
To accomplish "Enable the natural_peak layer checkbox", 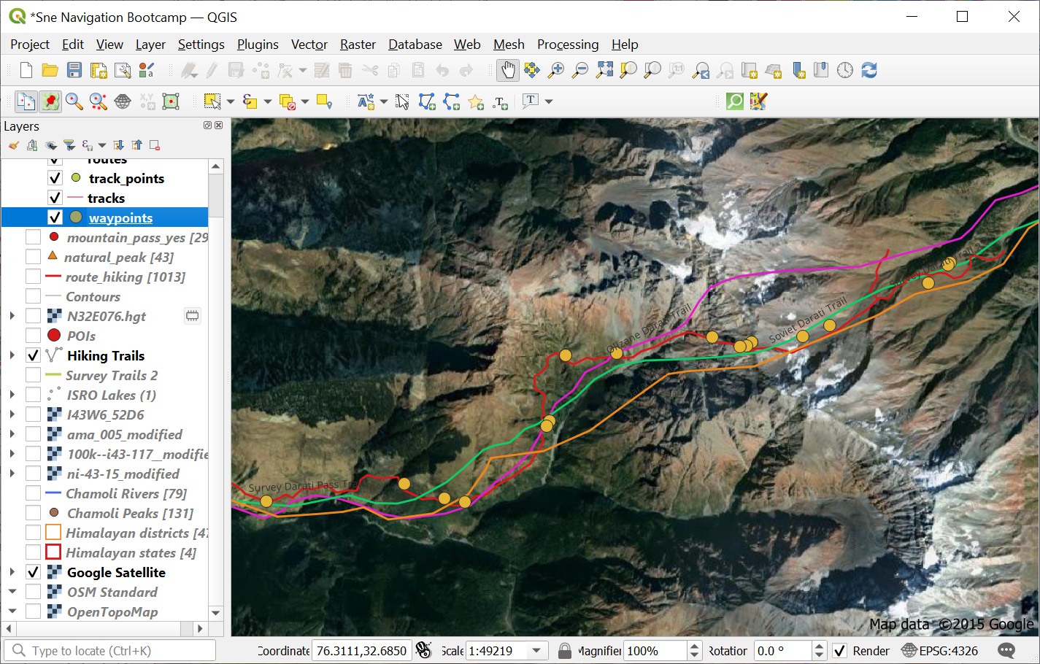I will (x=33, y=257).
